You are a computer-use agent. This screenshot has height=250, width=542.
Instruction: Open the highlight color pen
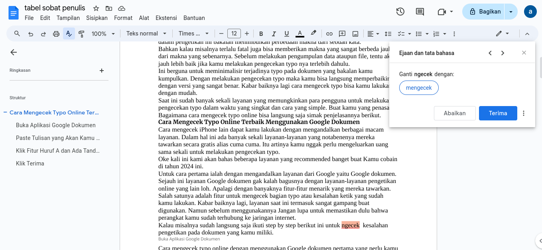[313, 33]
